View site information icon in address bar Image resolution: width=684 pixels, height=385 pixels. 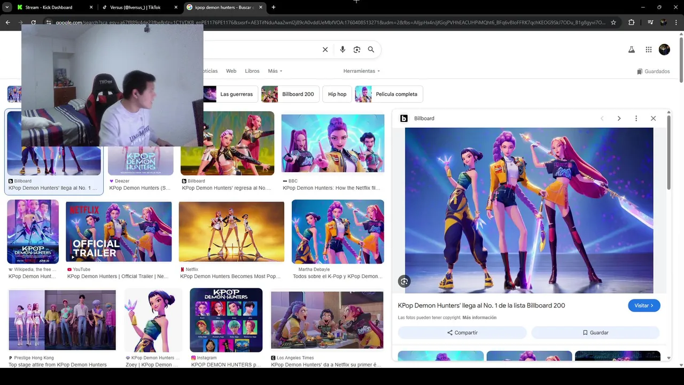point(48,22)
